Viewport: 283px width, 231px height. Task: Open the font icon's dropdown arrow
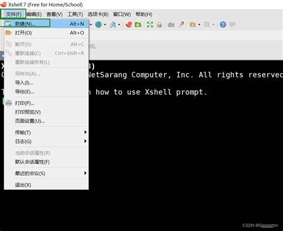[119, 25]
